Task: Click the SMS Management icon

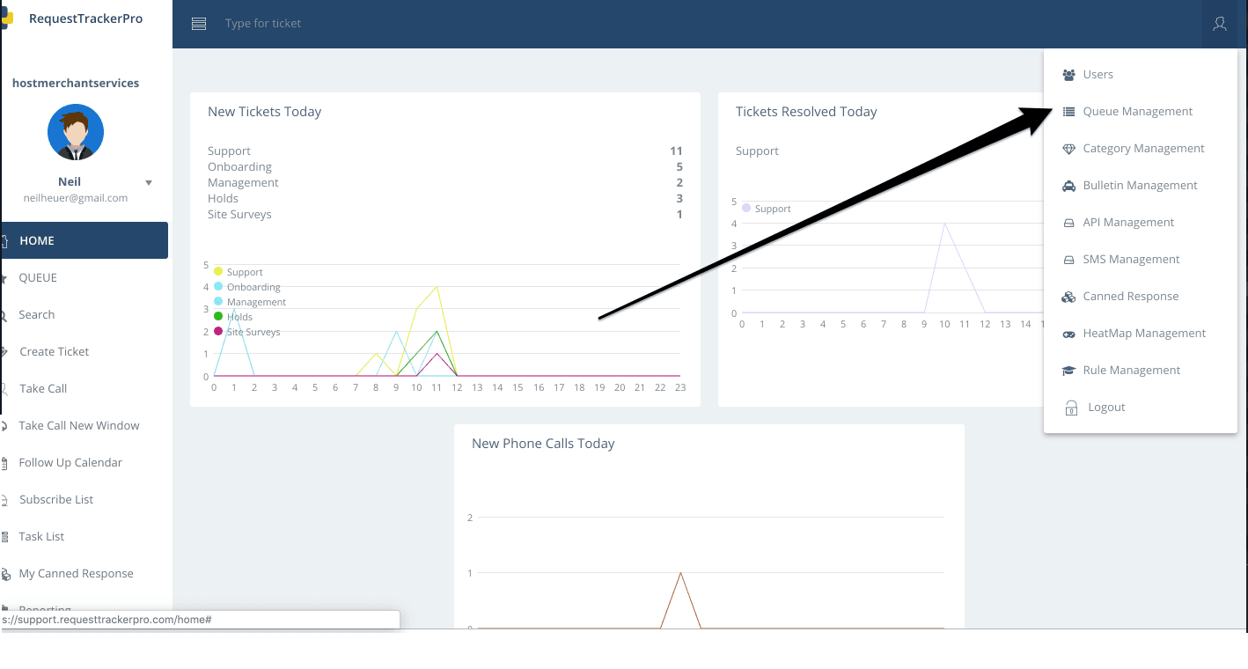Action: (1068, 259)
